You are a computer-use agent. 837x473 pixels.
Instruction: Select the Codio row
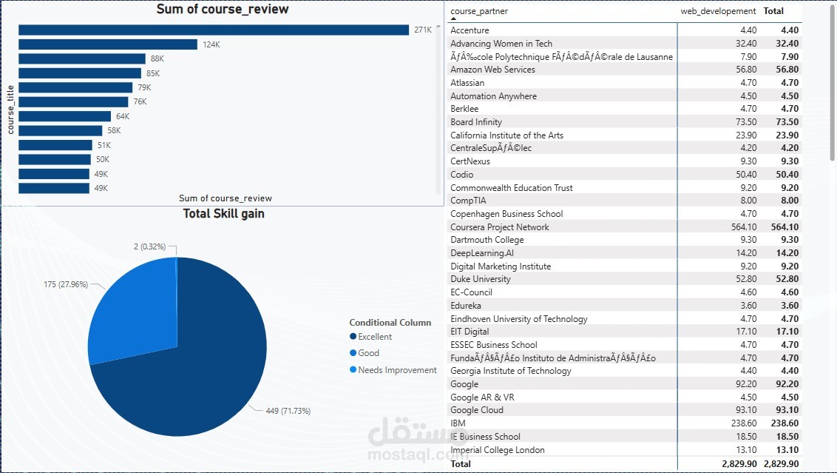624,174
